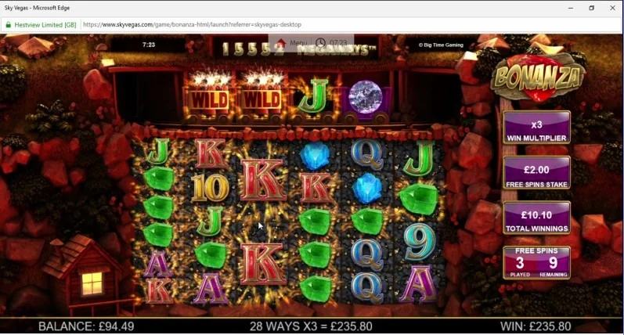Screen dimensions: 624x335
Task: Click the 7:23 clock in the game header
Action: coord(149,45)
